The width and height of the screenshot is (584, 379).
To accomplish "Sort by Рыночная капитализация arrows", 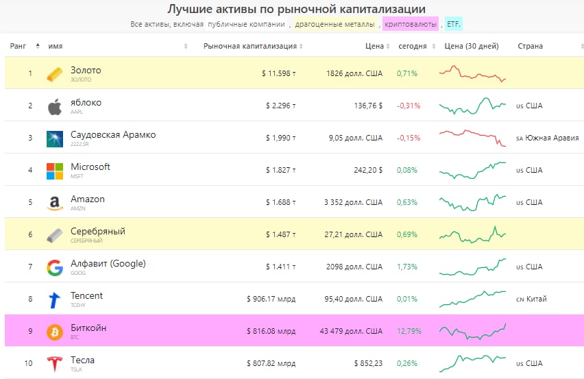I will [301, 46].
